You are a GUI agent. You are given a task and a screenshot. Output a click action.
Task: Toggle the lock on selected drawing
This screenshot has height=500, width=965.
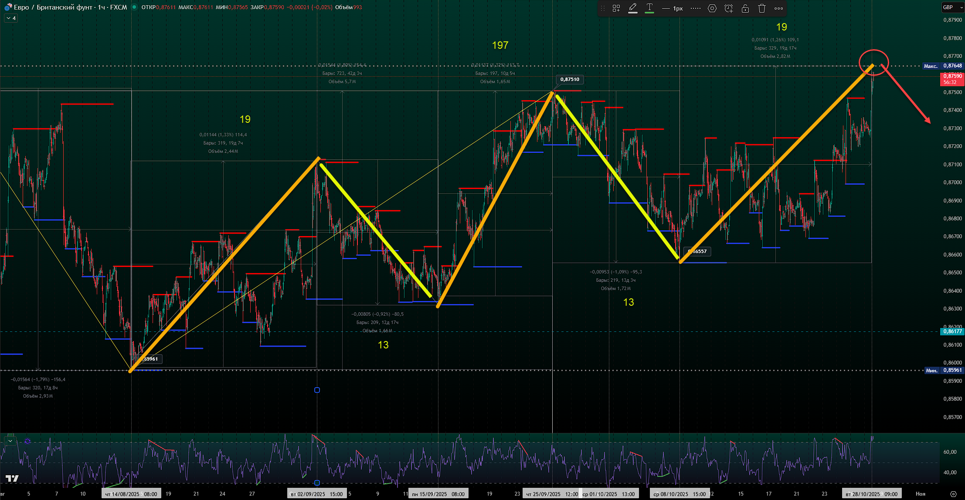tap(745, 8)
